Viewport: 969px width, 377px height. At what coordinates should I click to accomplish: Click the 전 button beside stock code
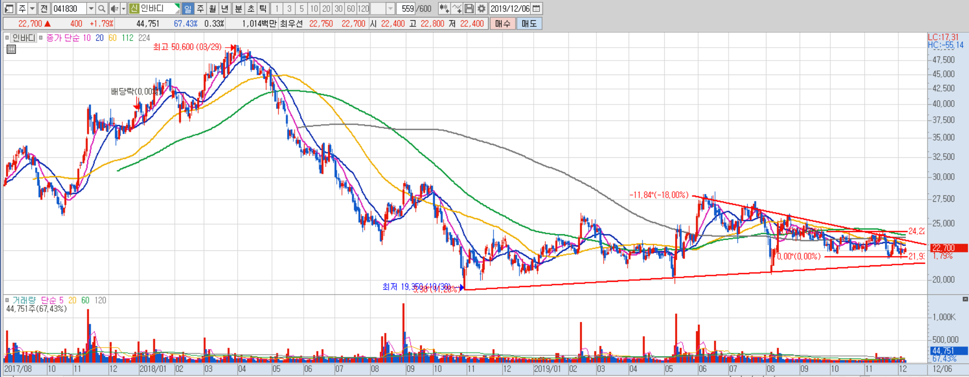(44, 8)
